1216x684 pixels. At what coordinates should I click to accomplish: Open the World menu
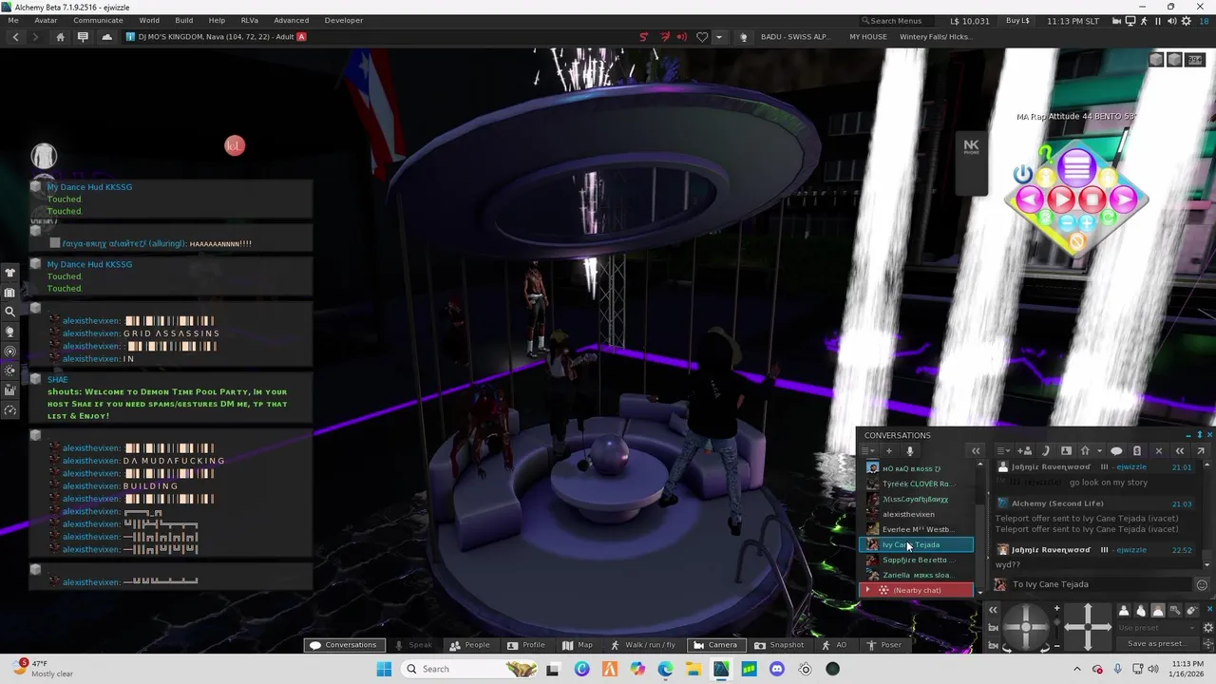pos(149,20)
